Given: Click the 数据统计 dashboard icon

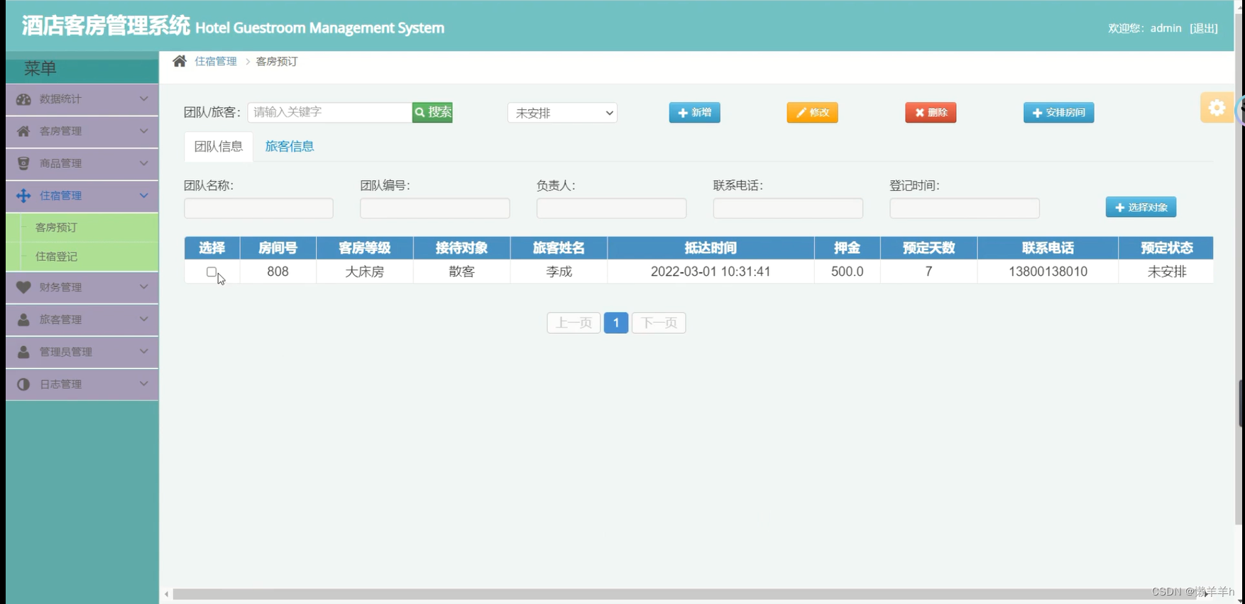Looking at the screenshot, I should click(23, 99).
